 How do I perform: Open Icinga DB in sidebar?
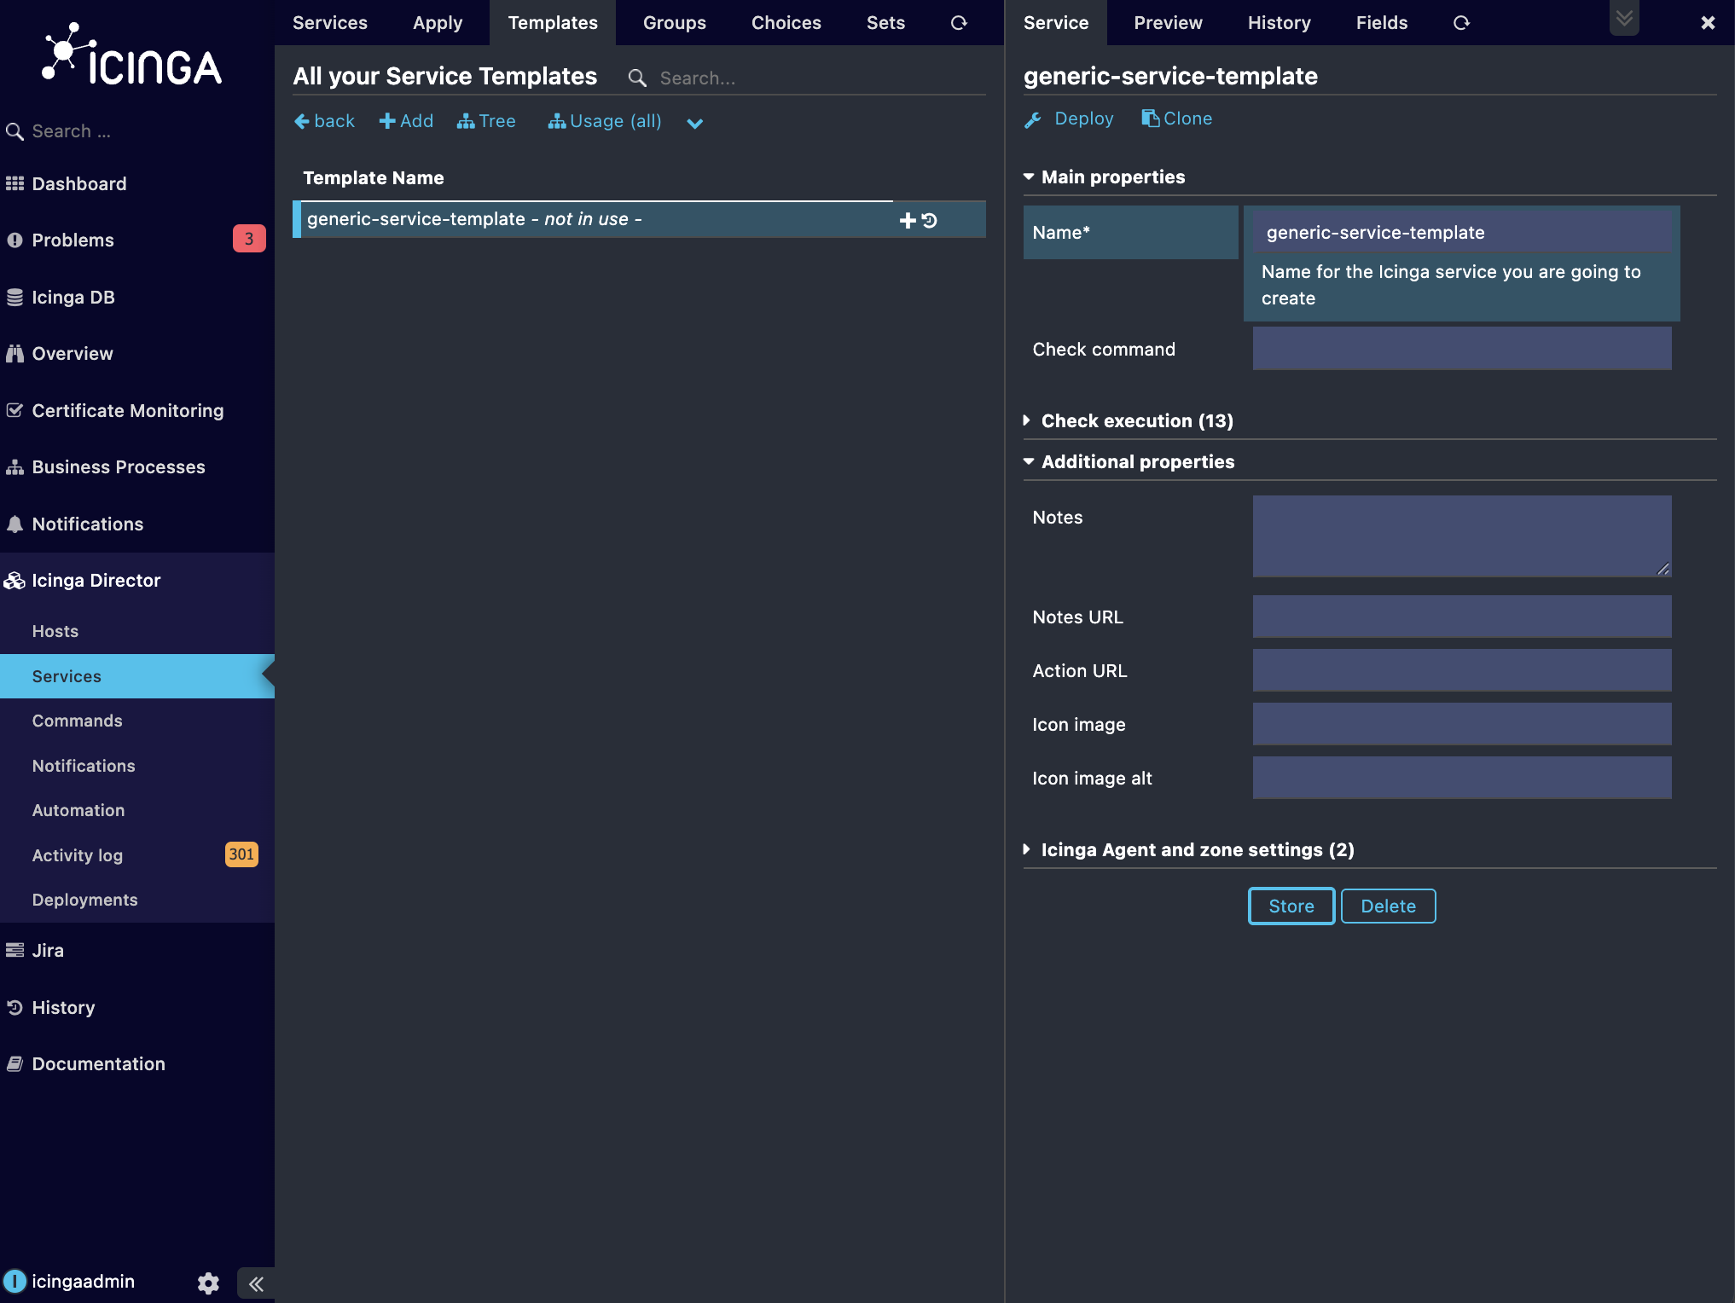(x=73, y=297)
